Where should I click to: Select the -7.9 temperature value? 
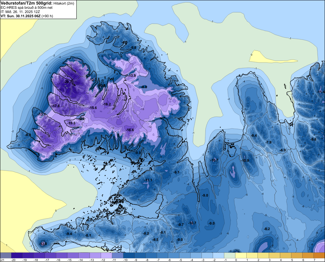268,142
